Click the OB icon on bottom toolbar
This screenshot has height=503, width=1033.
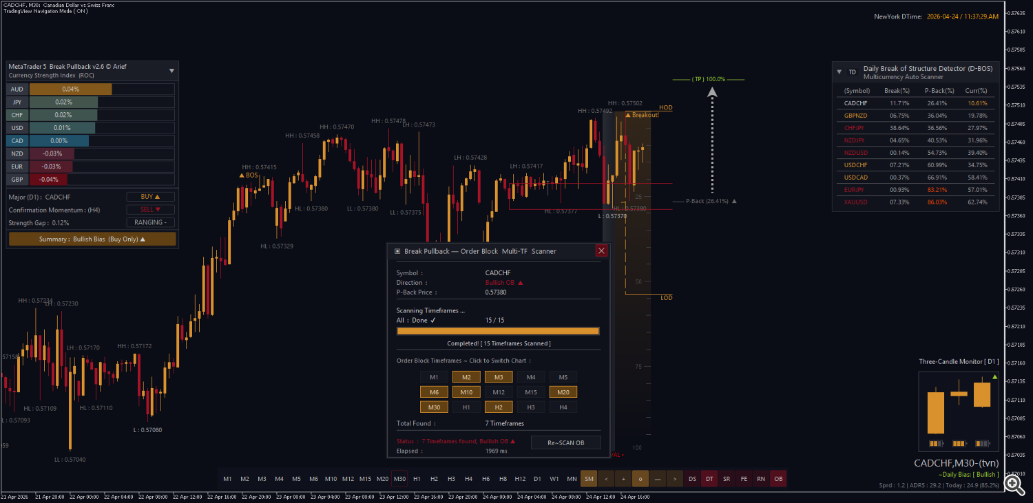(x=778, y=478)
